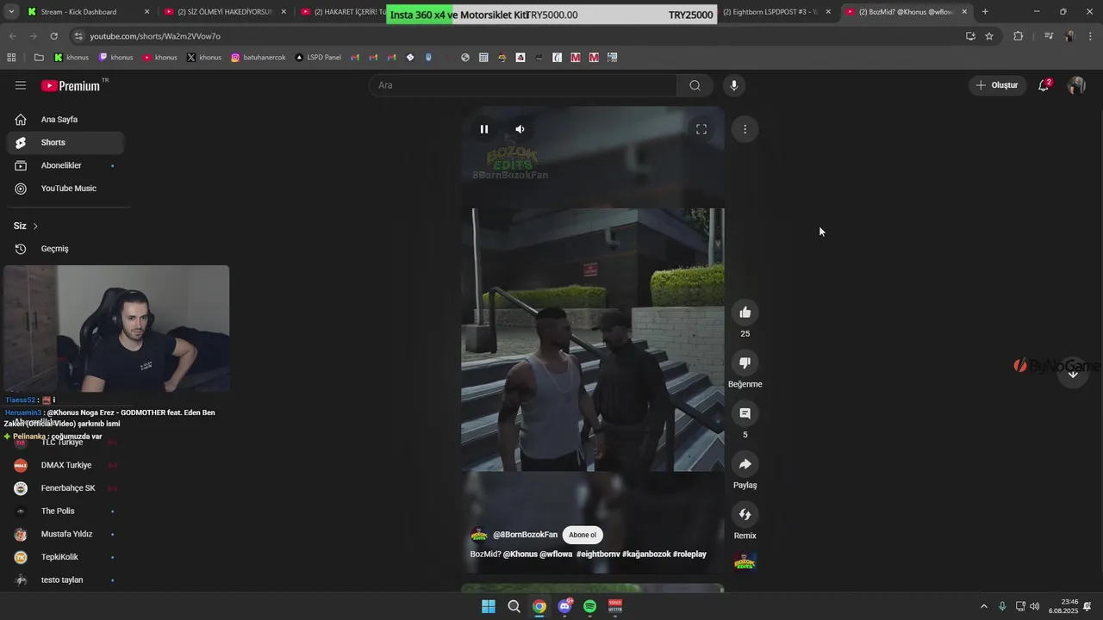Open the Chrome profile avatar
The height and width of the screenshot is (620, 1103).
point(1069,36)
